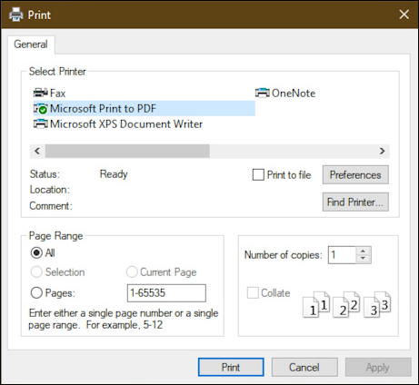Click the left scroll arrow of printer list
The image size is (419, 385).
click(37, 151)
